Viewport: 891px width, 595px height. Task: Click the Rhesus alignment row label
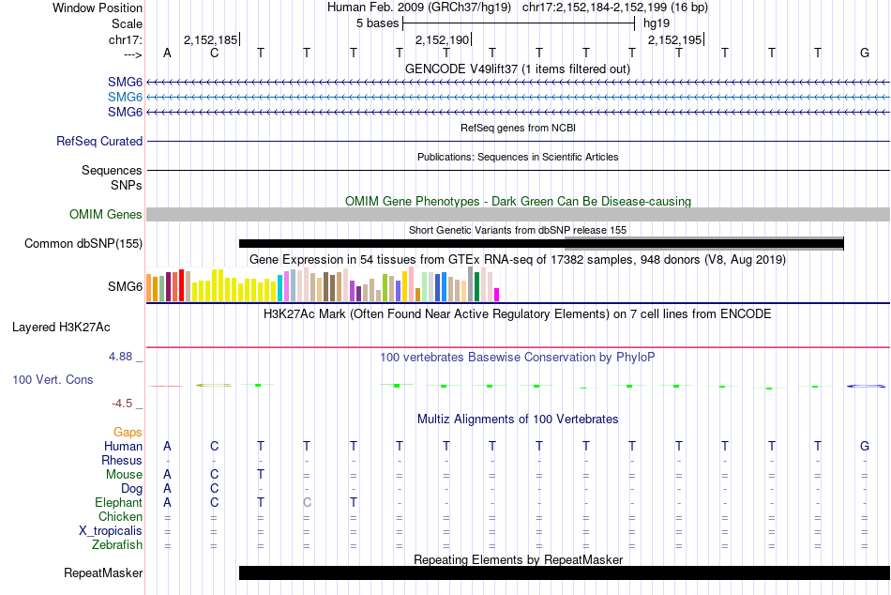click(122, 460)
